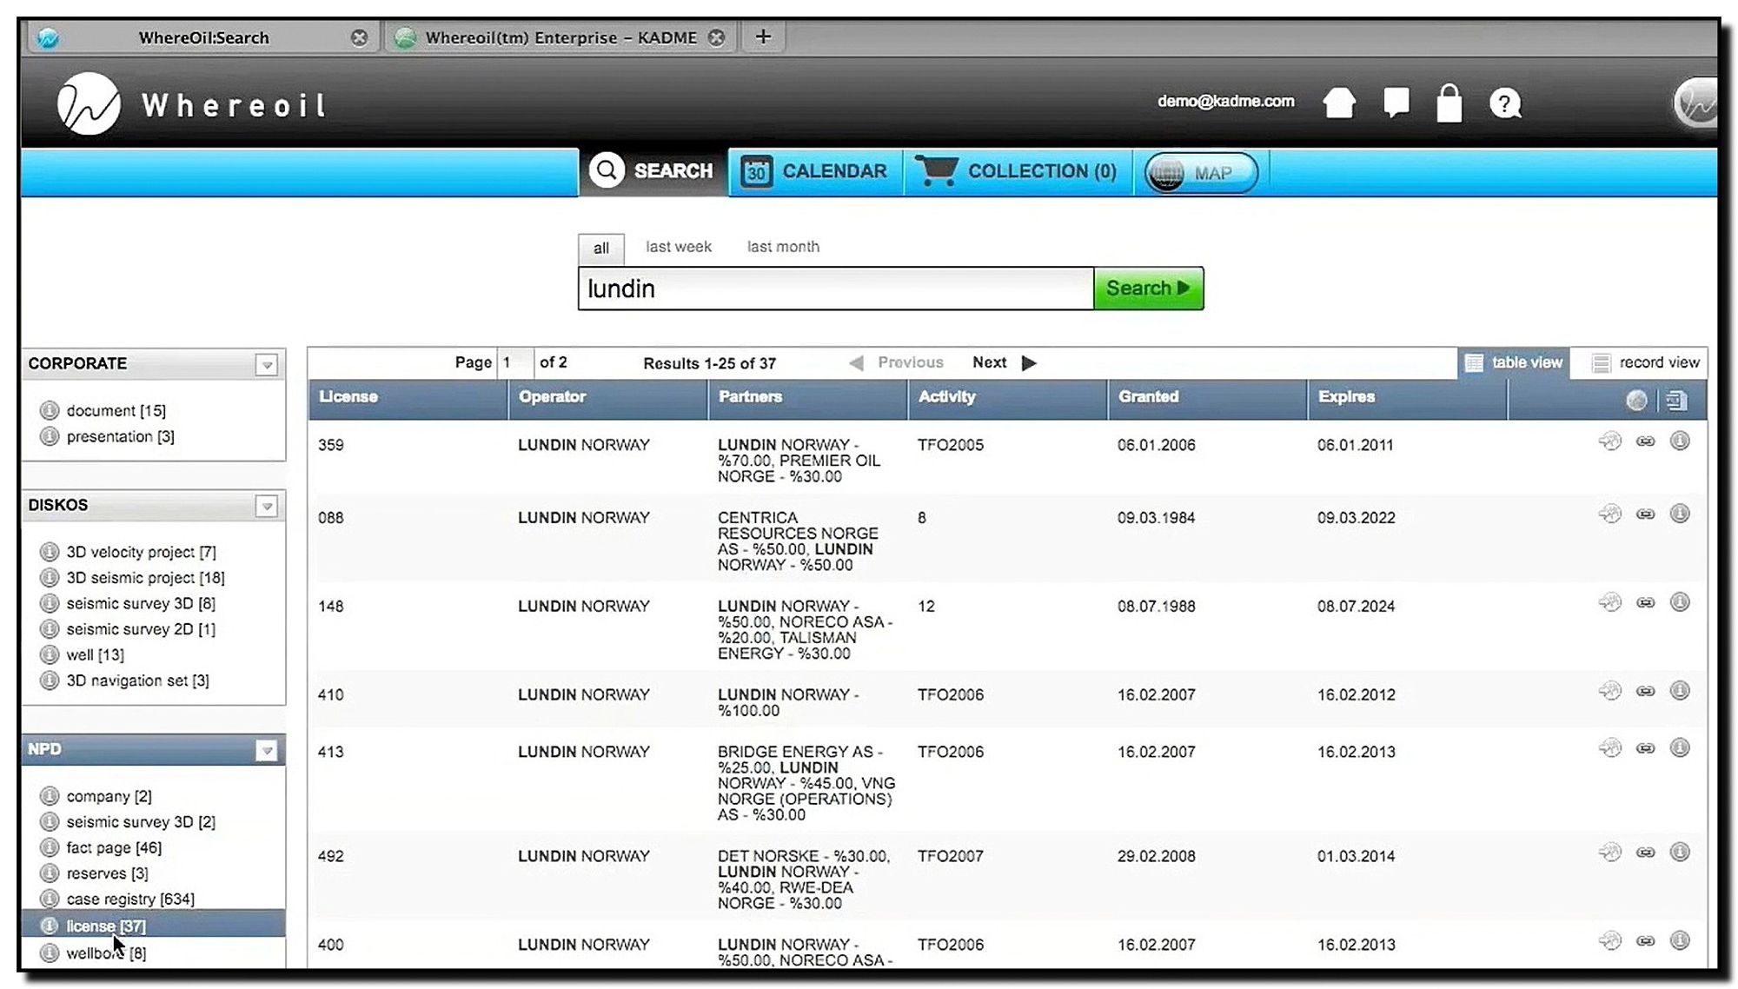Open info icon for license 148

(x=1681, y=602)
